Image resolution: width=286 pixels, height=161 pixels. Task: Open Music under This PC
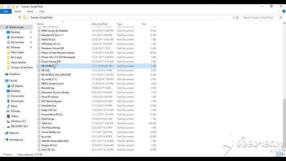[14, 106]
